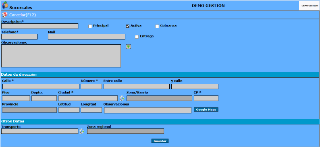Focus the Transporte input field

[x=40, y=131]
